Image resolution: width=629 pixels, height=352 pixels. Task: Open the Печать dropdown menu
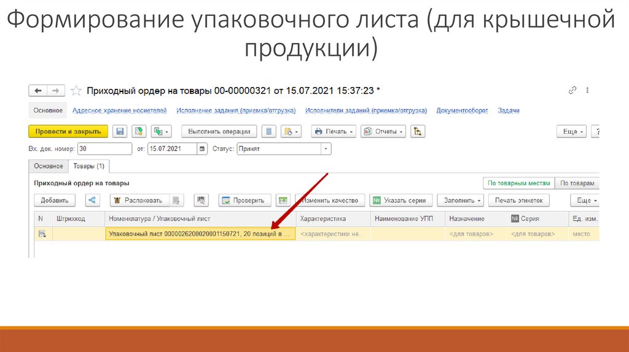click(x=333, y=131)
